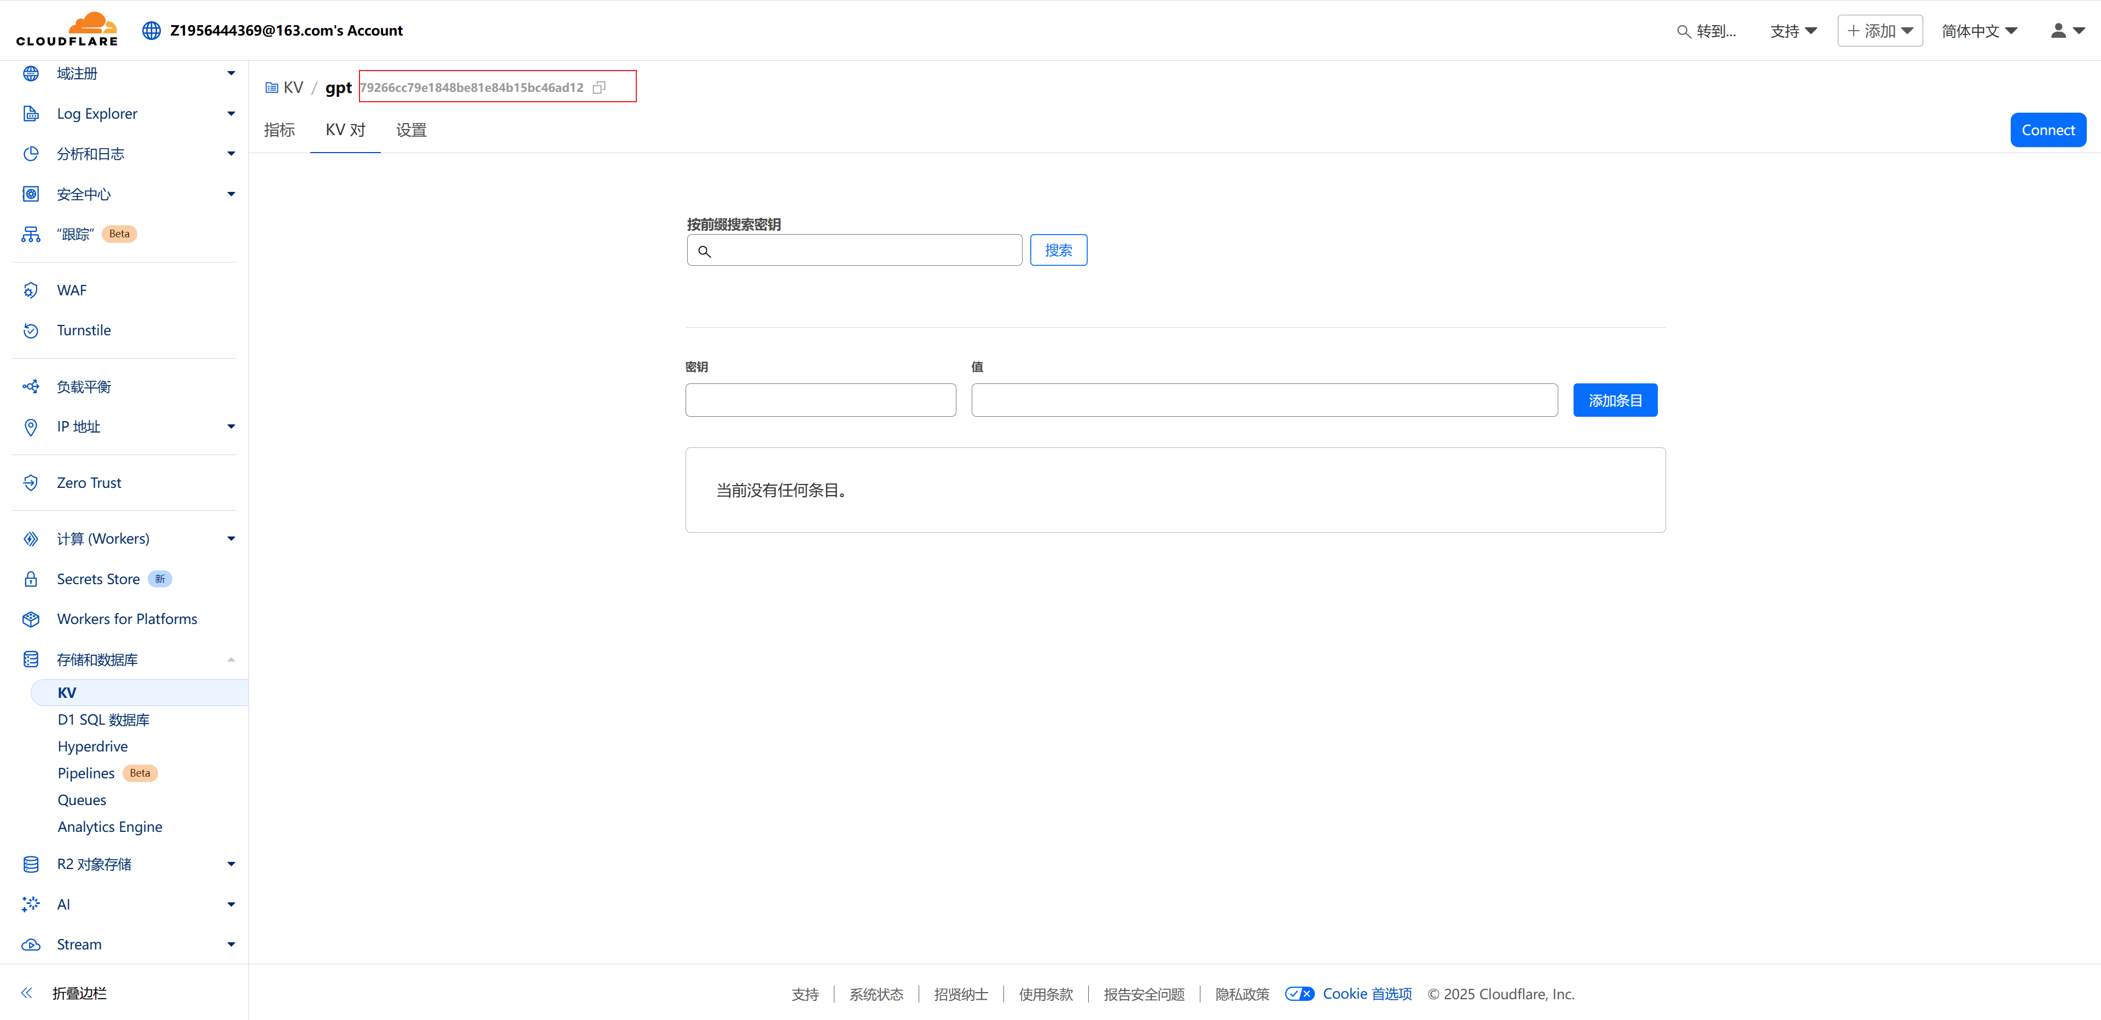Click the Zero Trust icon
This screenshot has width=2101, height=1020.
click(31, 483)
